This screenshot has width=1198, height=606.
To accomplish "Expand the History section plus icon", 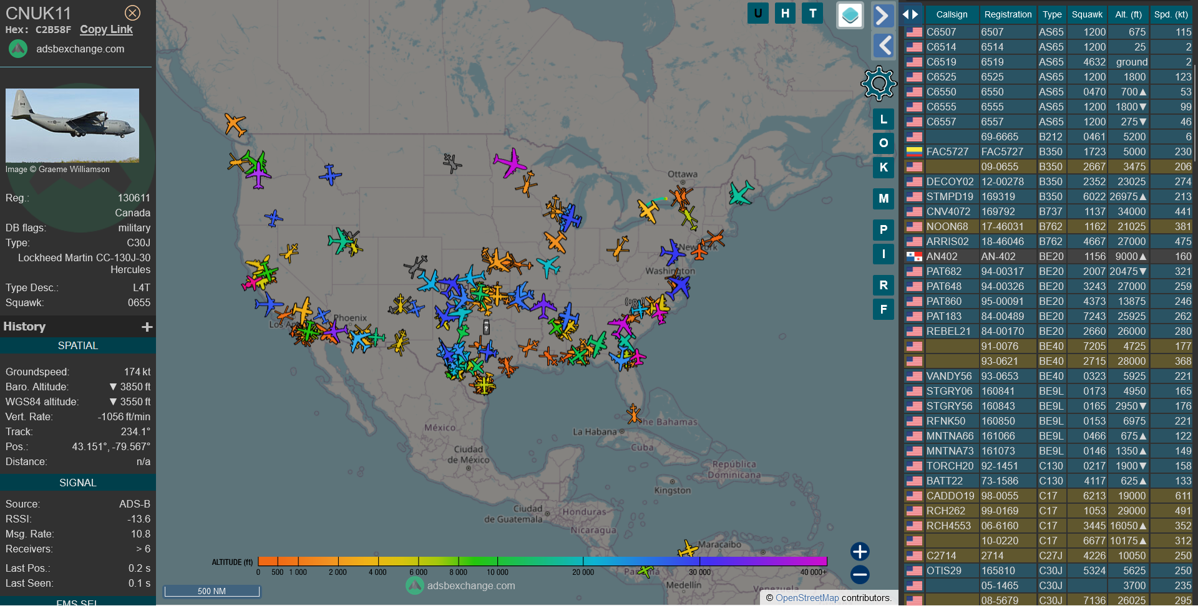I will (x=147, y=327).
